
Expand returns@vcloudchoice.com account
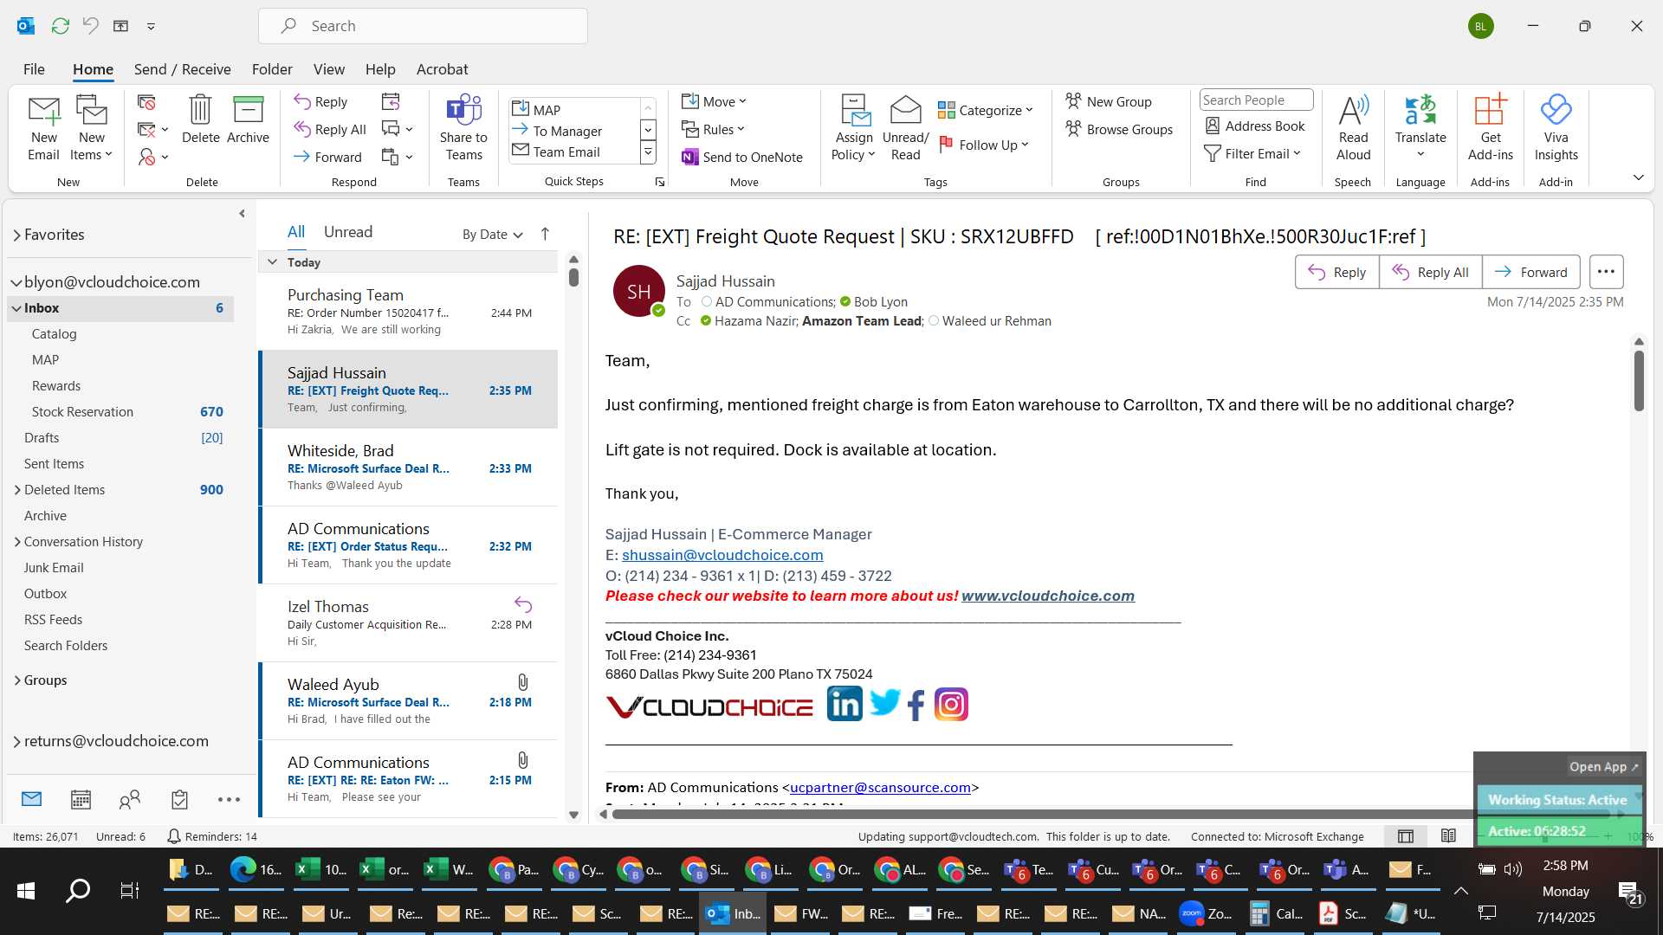point(17,741)
